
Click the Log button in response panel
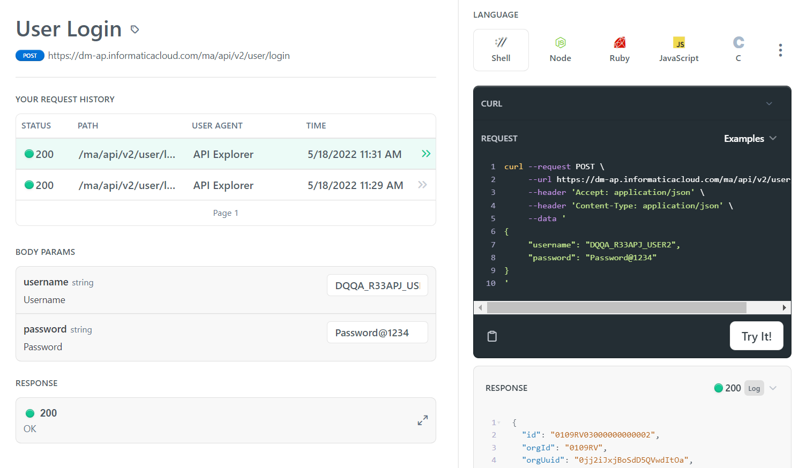[x=754, y=388]
